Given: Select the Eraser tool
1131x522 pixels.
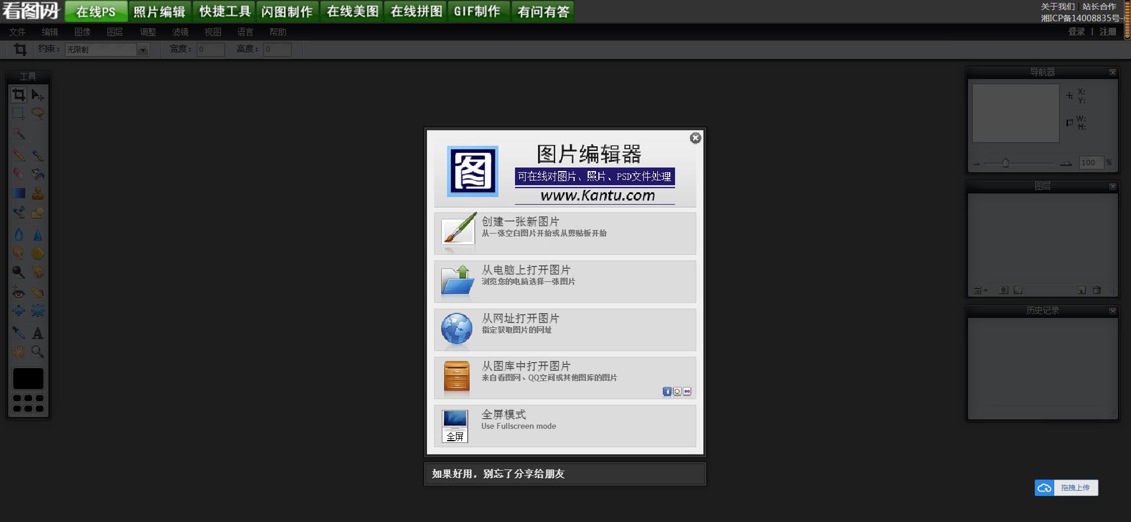Looking at the screenshot, I should (x=19, y=174).
